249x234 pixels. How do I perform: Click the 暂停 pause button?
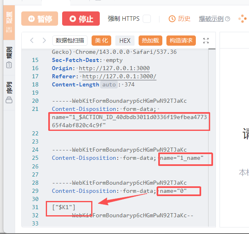tap(40, 19)
